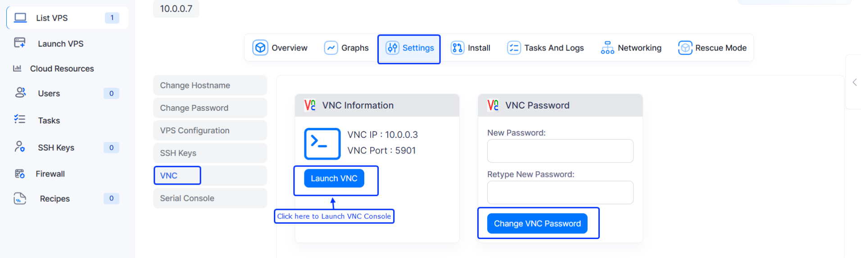Open the Change Hostname settings option
The height and width of the screenshot is (258, 861).
pos(210,85)
